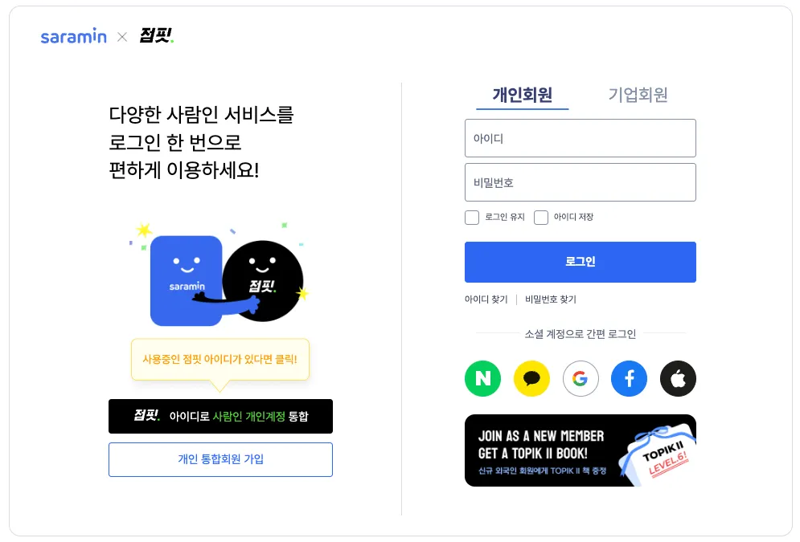
Task: Sign in with the Facebook icon
Action: pyautogui.click(x=629, y=378)
